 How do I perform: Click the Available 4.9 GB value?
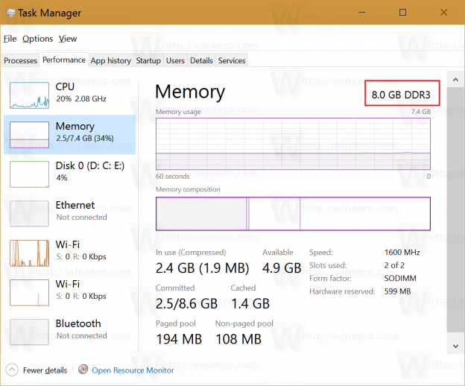pos(282,268)
